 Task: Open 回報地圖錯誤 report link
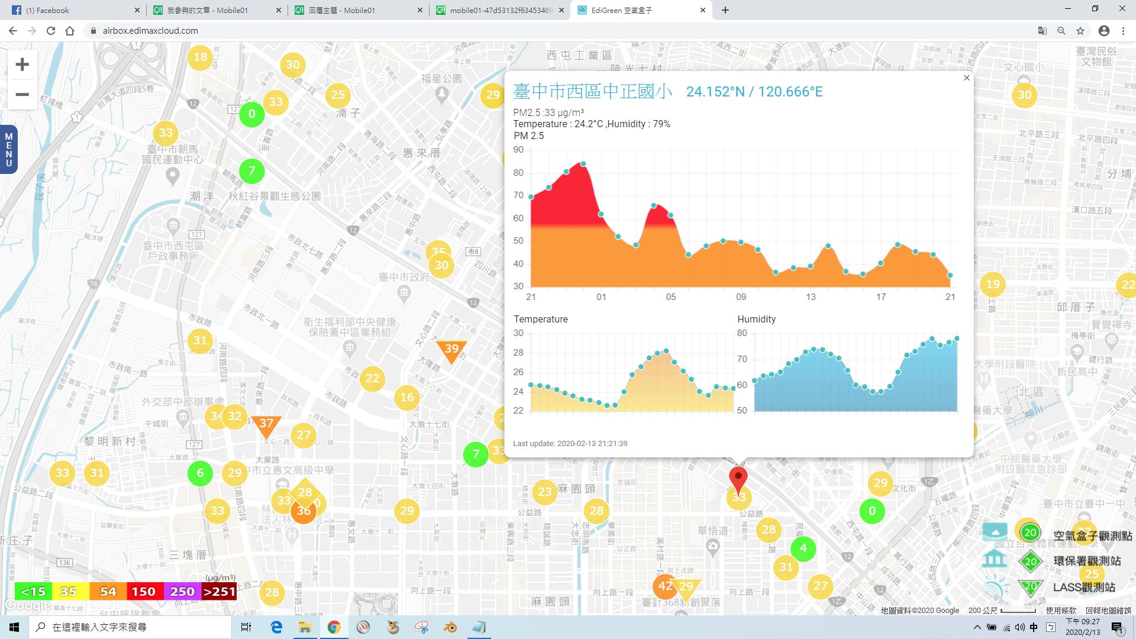point(1108,611)
